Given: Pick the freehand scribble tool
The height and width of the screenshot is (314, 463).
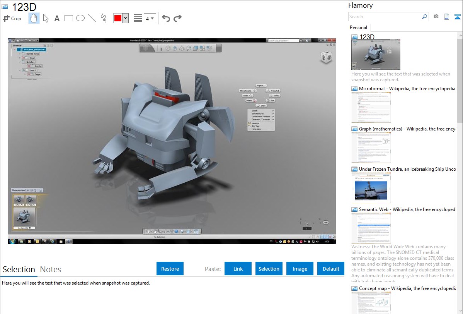Looking at the screenshot, I should [x=104, y=18].
